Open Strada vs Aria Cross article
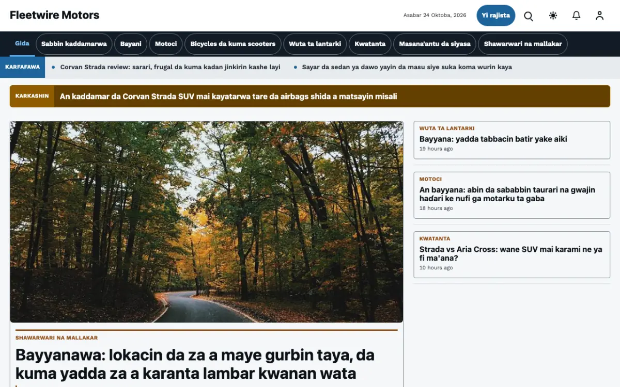The image size is (620, 387). (510, 253)
